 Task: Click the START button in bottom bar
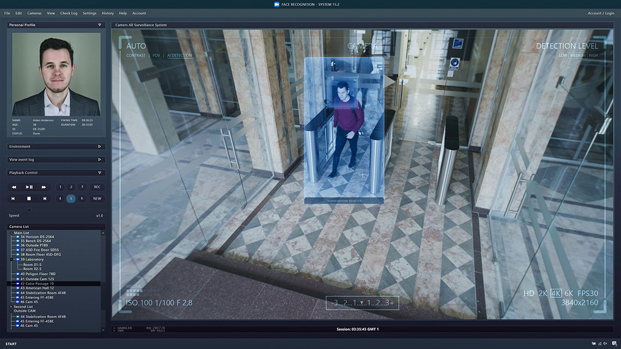point(11,344)
